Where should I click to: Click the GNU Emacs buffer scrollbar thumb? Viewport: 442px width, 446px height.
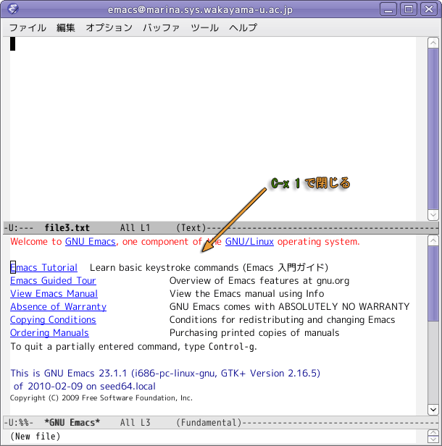(x=433, y=284)
